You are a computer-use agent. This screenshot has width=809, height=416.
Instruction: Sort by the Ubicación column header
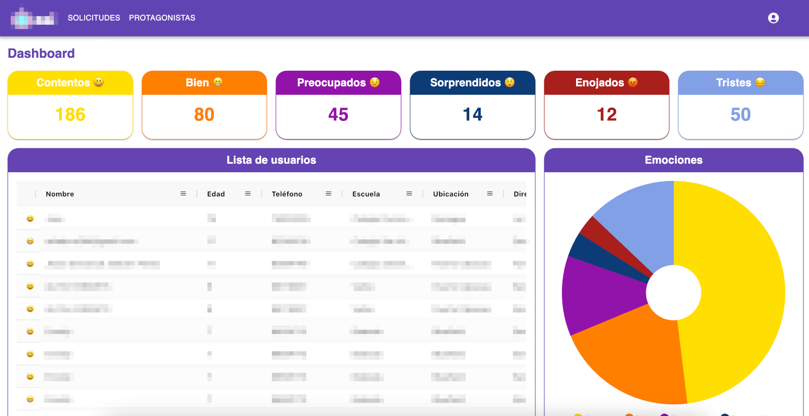pyautogui.click(x=451, y=194)
